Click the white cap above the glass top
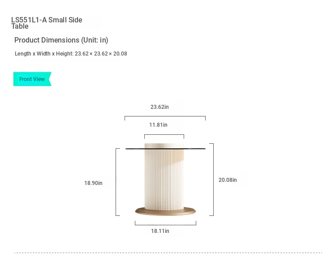This screenshot has width=336, height=262. tap(164, 146)
